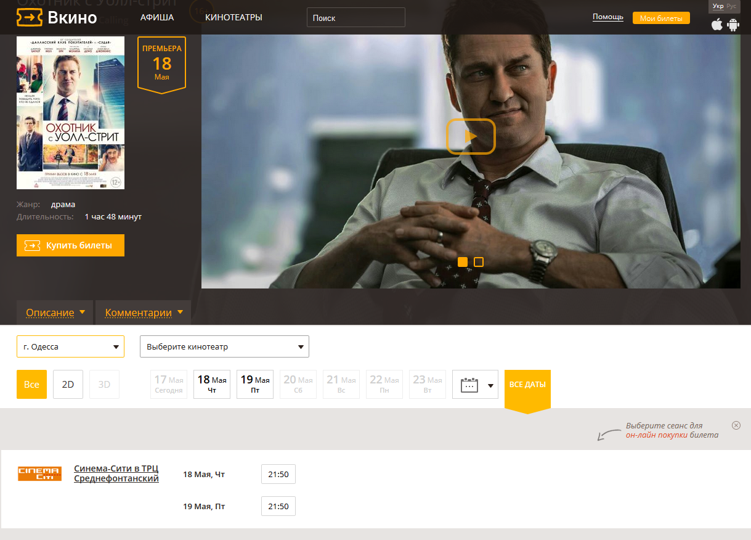This screenshot has width=751, height=540.
Task: Select the first slide indicator
Action: click(463, 262)
